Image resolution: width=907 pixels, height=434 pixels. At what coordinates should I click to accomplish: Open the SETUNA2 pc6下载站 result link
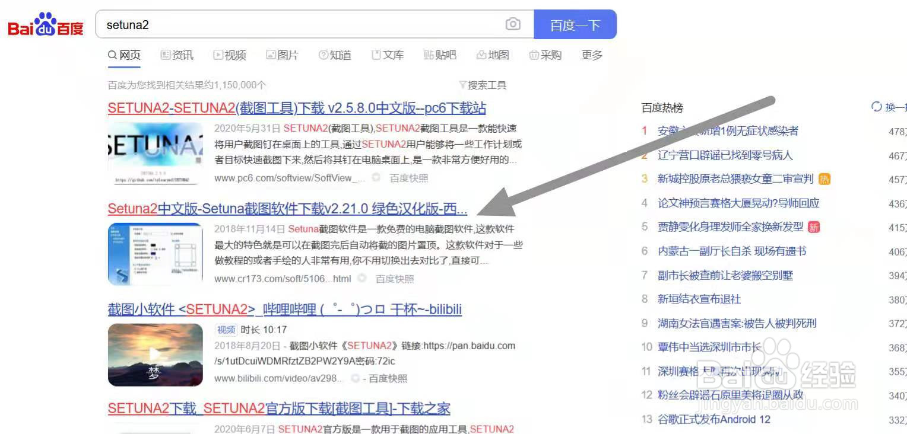(297, 108)
